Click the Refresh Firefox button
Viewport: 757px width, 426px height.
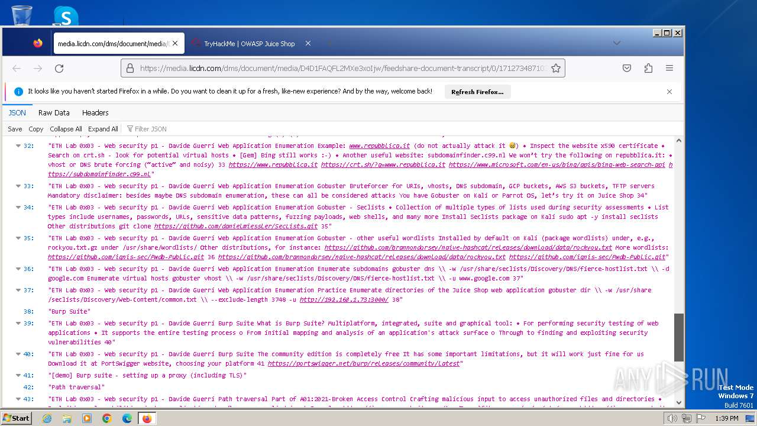[477, 92]
